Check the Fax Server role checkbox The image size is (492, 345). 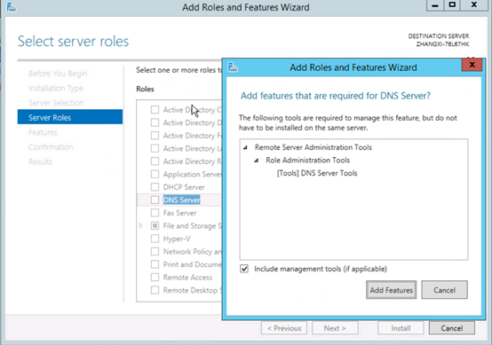coord(155,213)
